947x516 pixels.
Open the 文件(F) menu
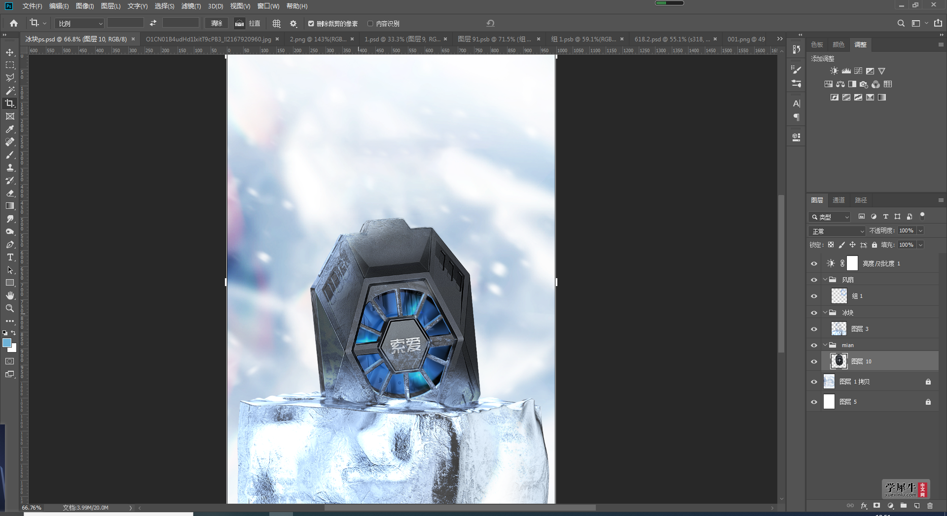tap(32, 6)
